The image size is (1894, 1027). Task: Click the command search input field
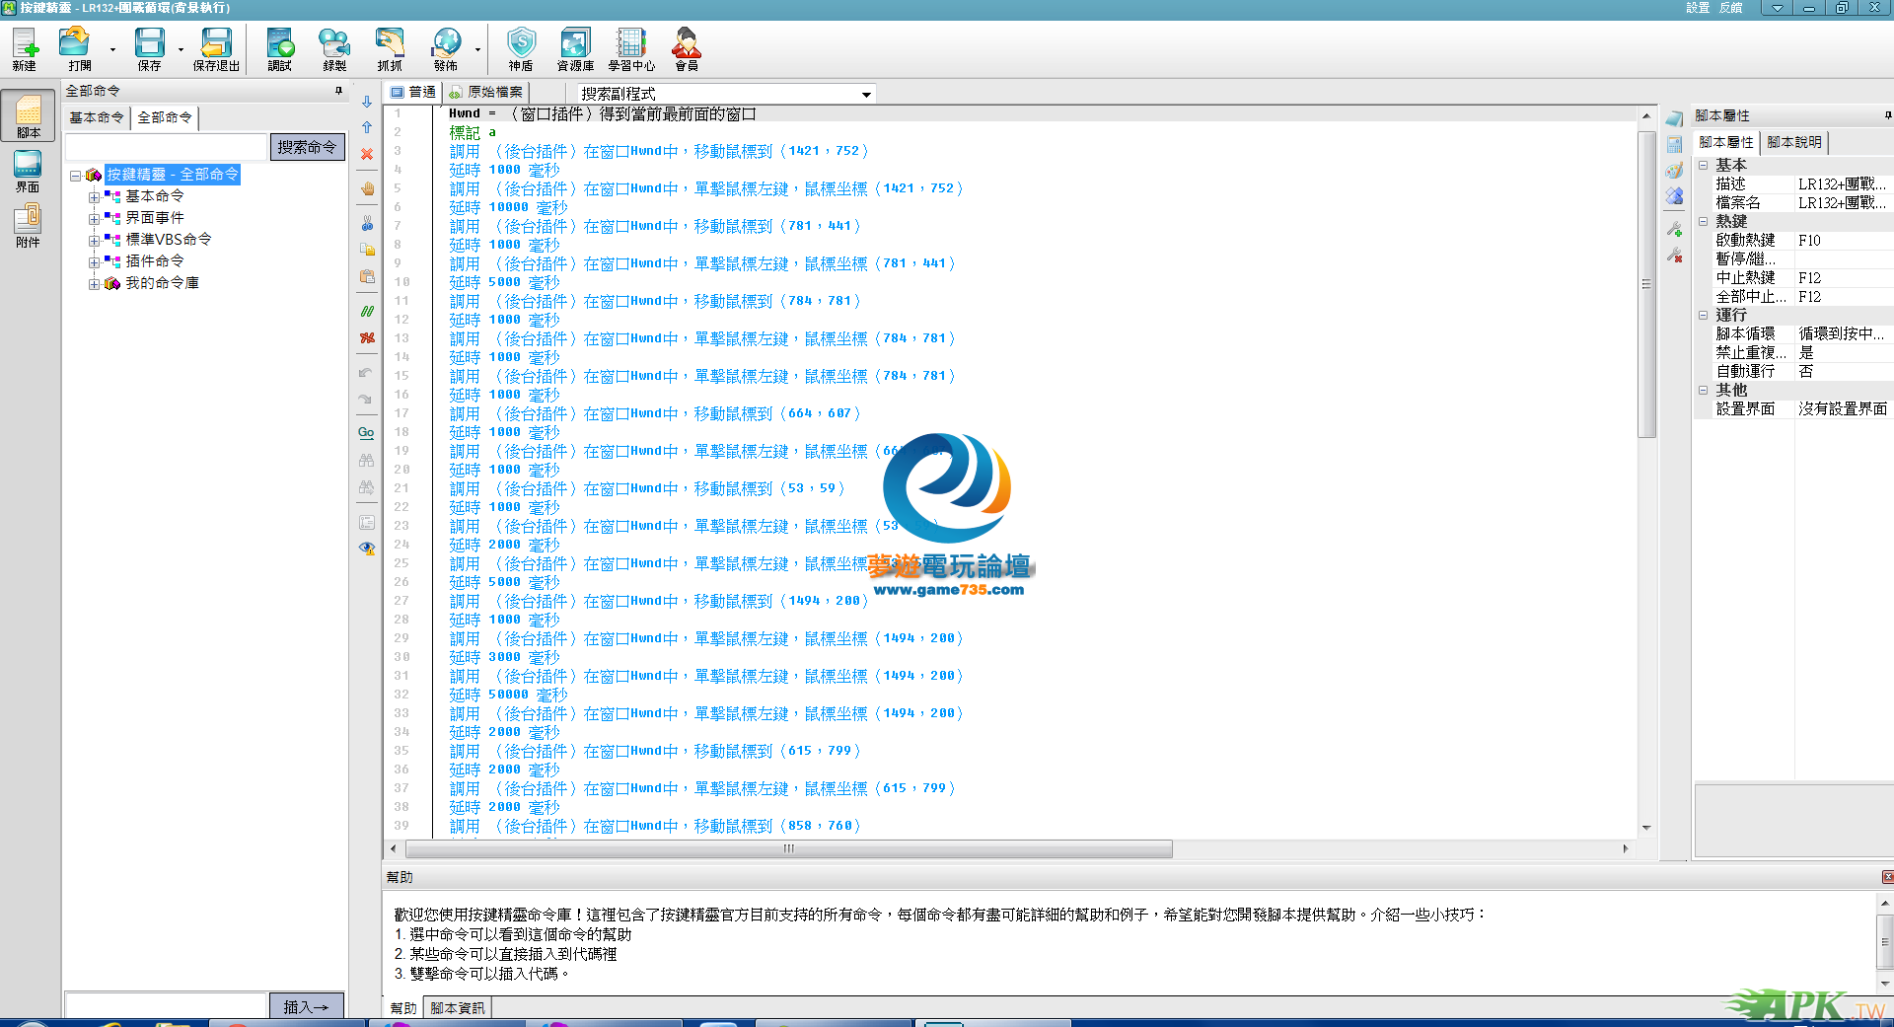point(166,147)
